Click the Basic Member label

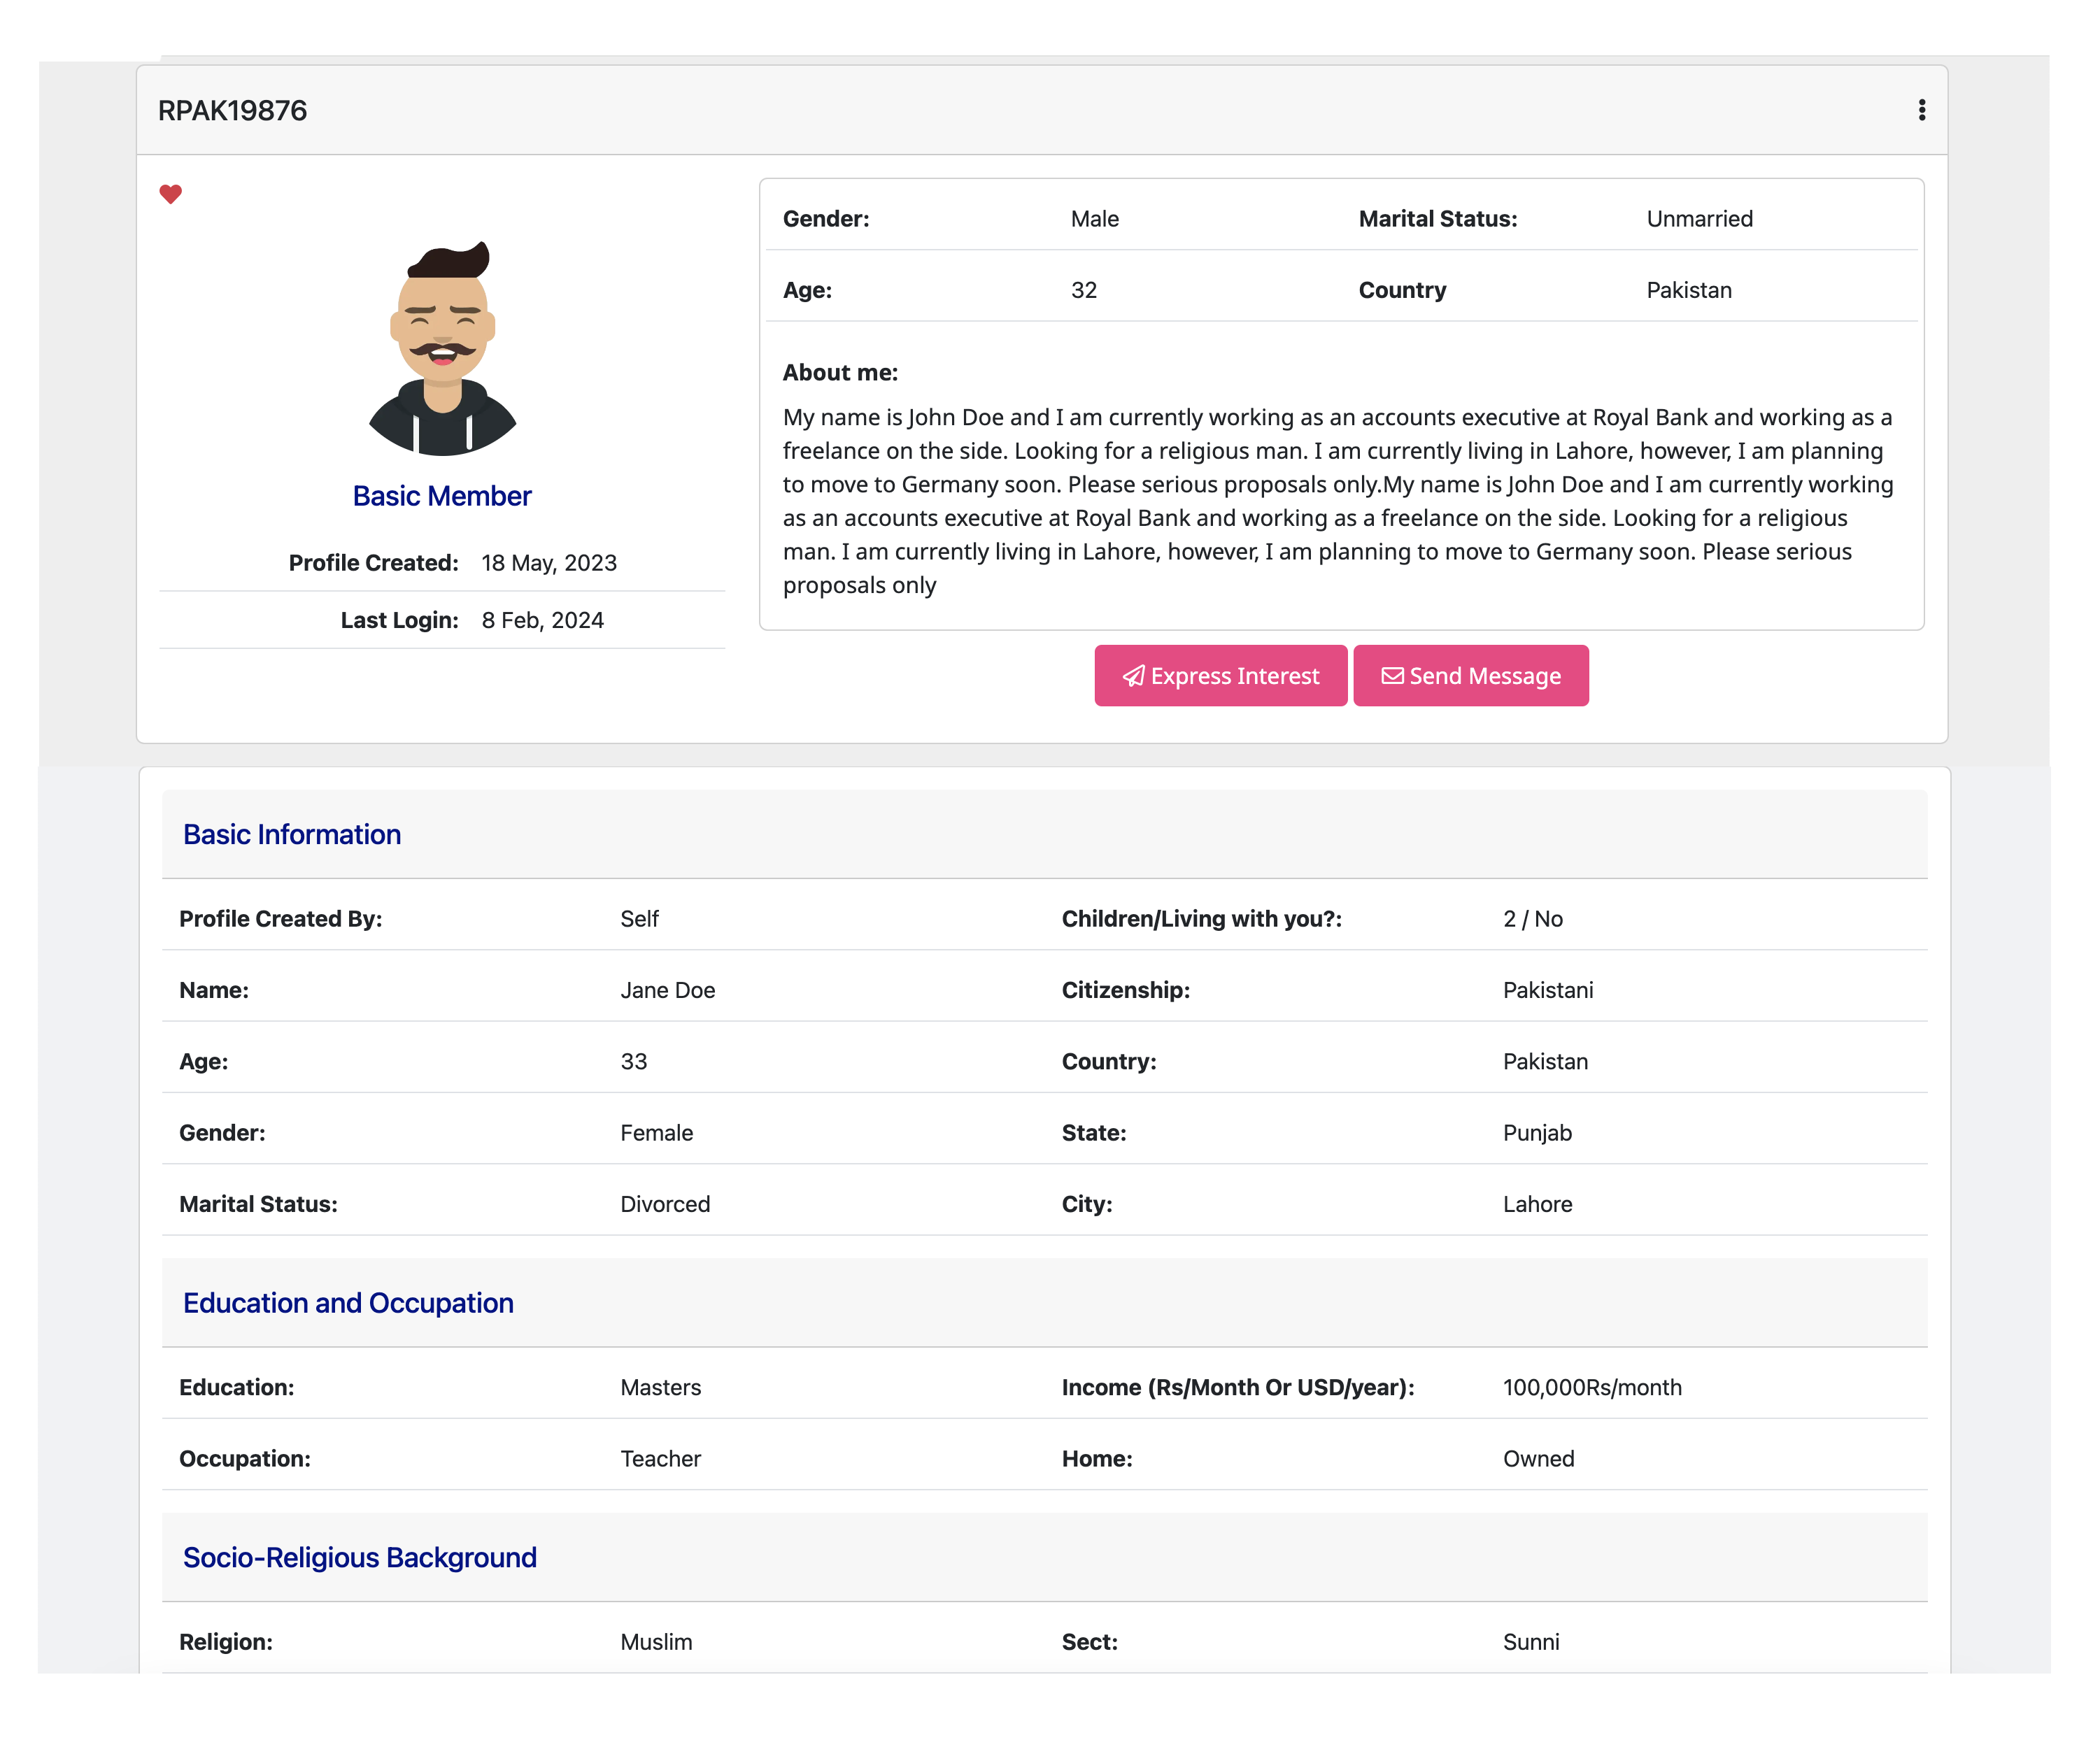pyautogui.click(x=442, y=496)
